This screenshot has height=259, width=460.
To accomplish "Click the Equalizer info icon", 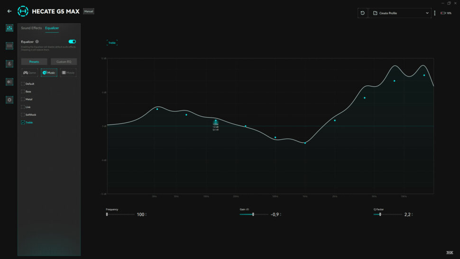I will tap(37, 42).
